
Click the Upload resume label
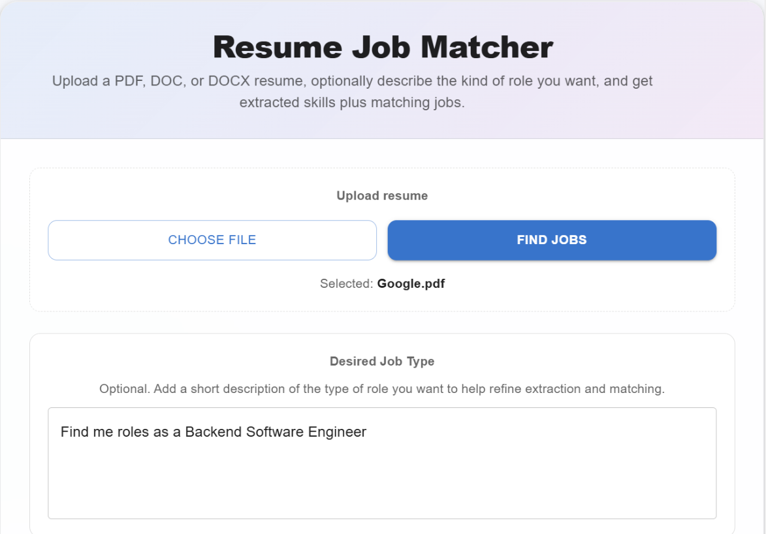pos(382,195)
